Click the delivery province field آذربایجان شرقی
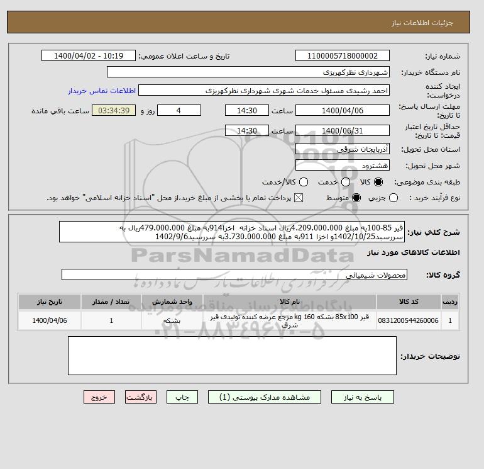This screenshot has height=469, width=484. 343,149
